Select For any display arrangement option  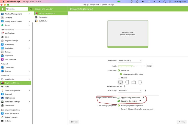[119, 105]
